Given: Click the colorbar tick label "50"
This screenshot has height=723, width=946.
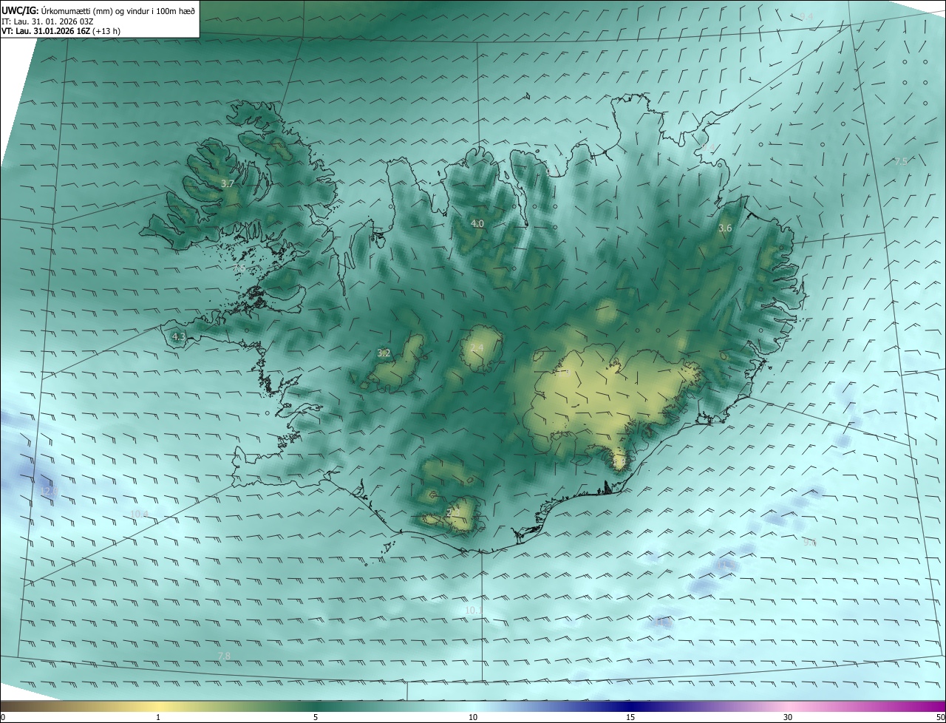Looking at the screenshot, I should point(940,717).
